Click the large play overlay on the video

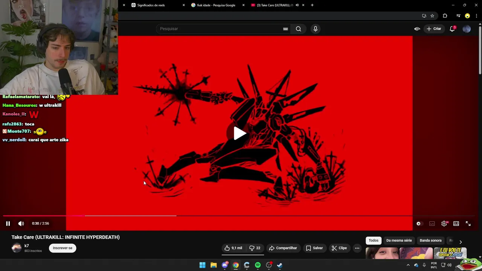click(x=239, y=133)
